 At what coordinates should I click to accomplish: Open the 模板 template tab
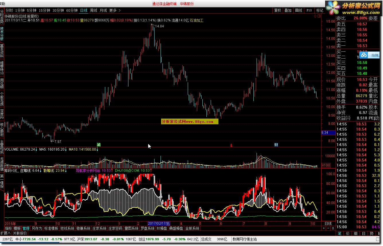click(x=17, y=229)
